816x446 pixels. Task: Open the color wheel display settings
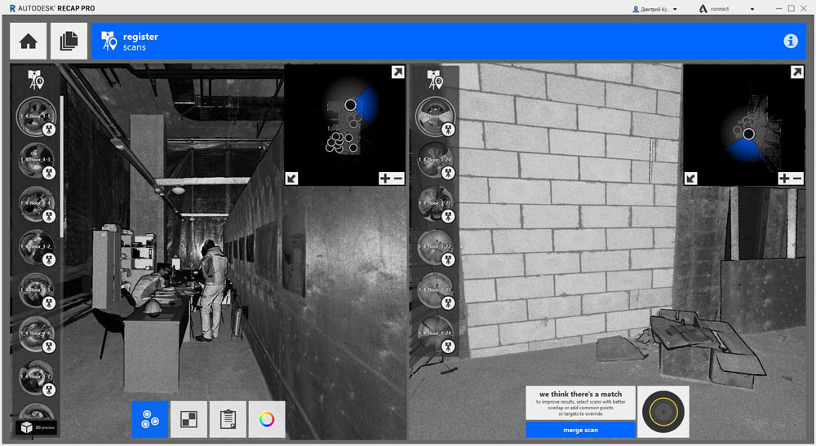click(x=267, y=419)
